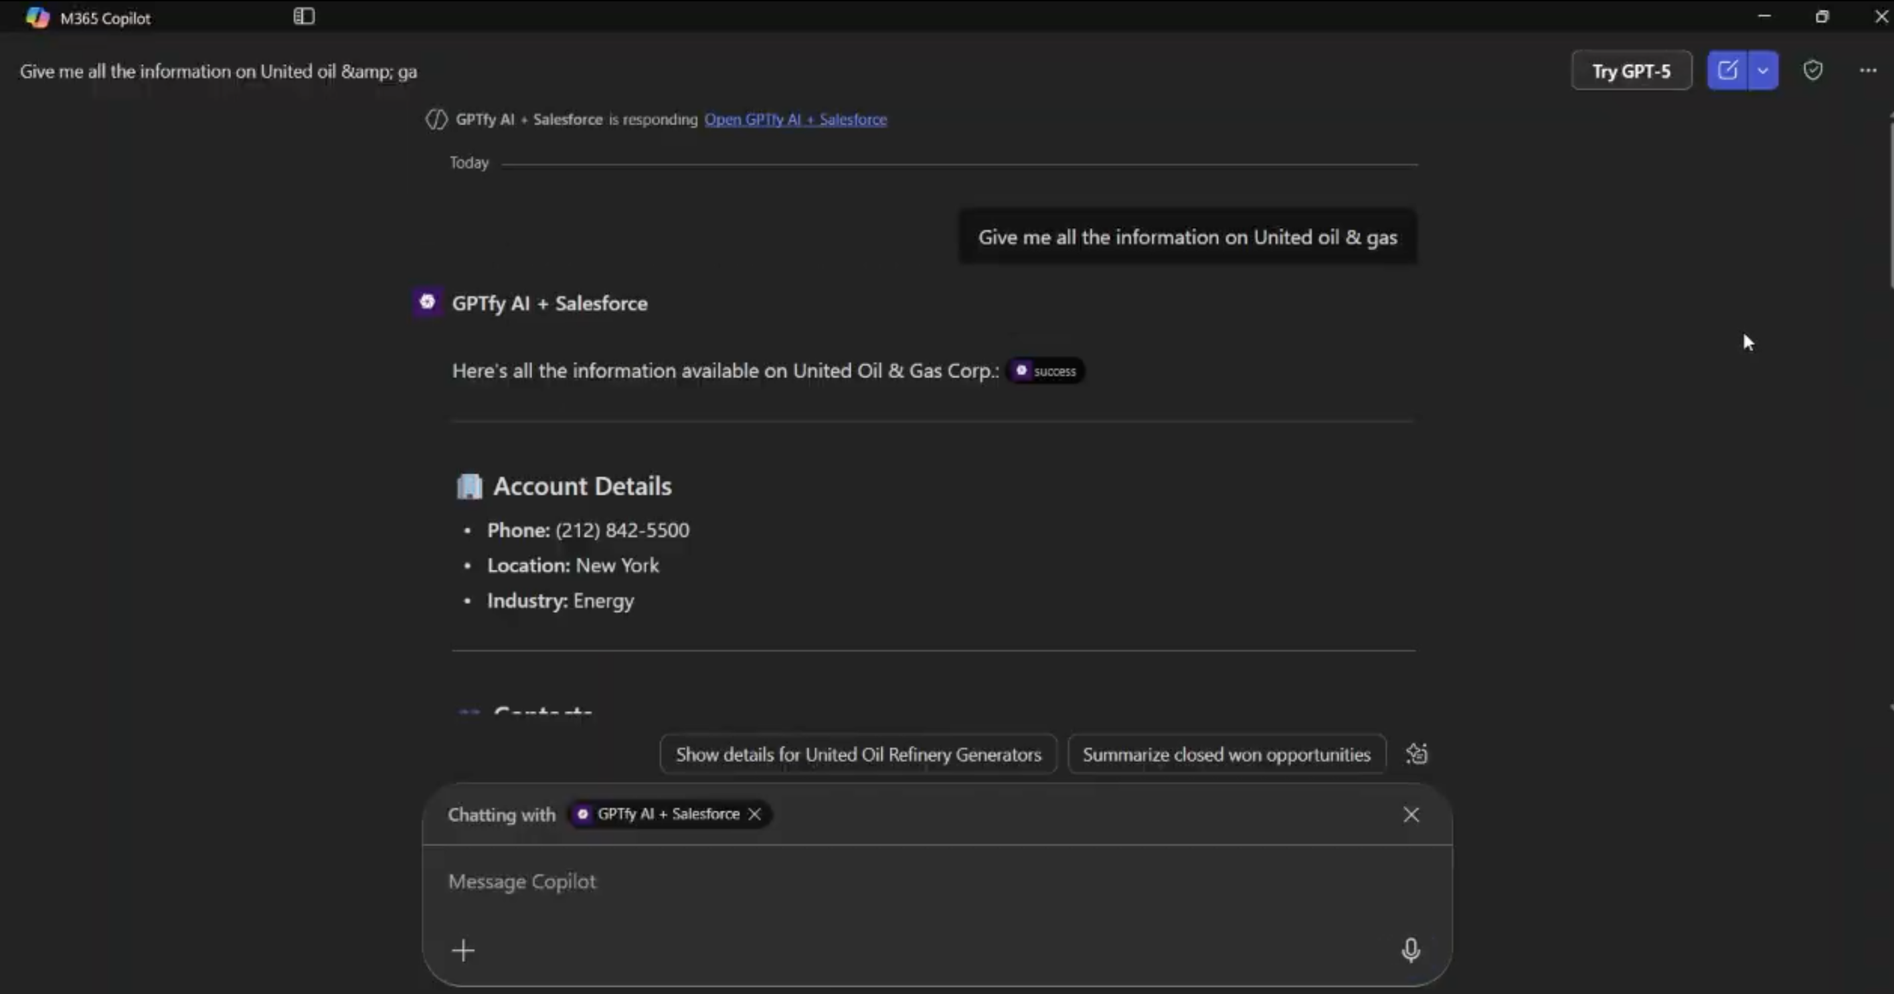Activate the microphone dictation icon
The width and height of the screenshot is (1894, 994).
(x=1411, y=950)
